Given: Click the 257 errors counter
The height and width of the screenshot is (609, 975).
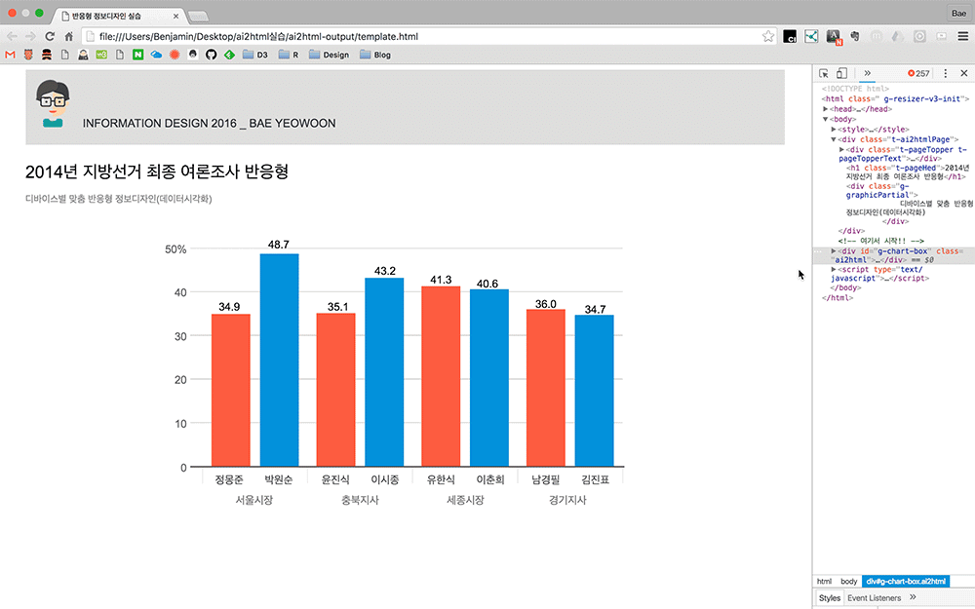Looking at the screenshot, I should click(x=918, y=73).
